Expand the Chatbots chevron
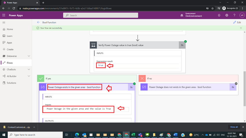Viewport: 246px width, 138px height. pos(29,70)
